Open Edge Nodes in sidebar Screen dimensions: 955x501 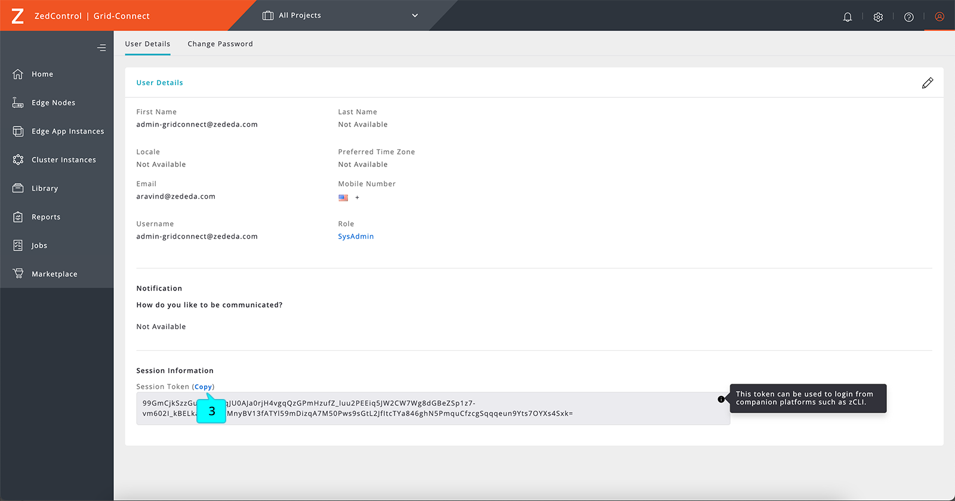53,103
